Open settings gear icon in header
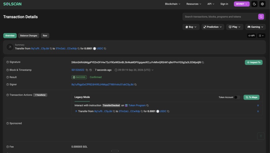270x153 pixels. click(x=262, y=4)
